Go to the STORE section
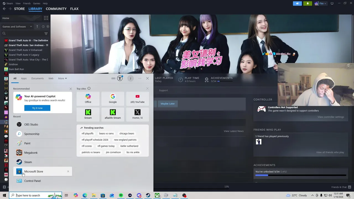Viewport: 354px width, 199px height. coord(19,9)
